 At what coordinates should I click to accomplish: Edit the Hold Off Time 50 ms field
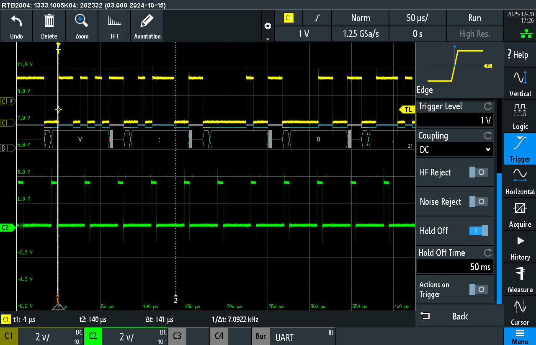point(455,267)
